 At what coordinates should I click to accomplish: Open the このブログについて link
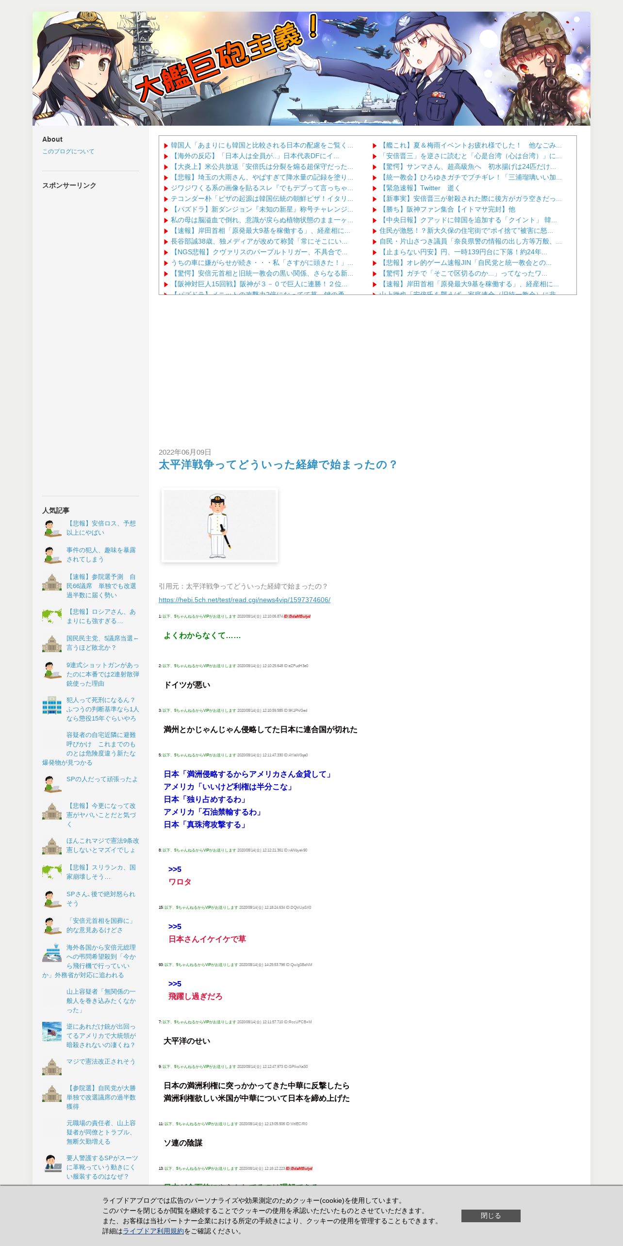68,151
